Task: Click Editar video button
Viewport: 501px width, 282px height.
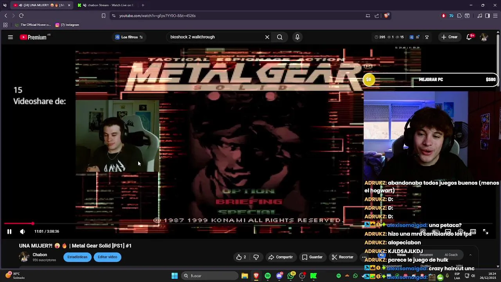Action: click(107, 257)
